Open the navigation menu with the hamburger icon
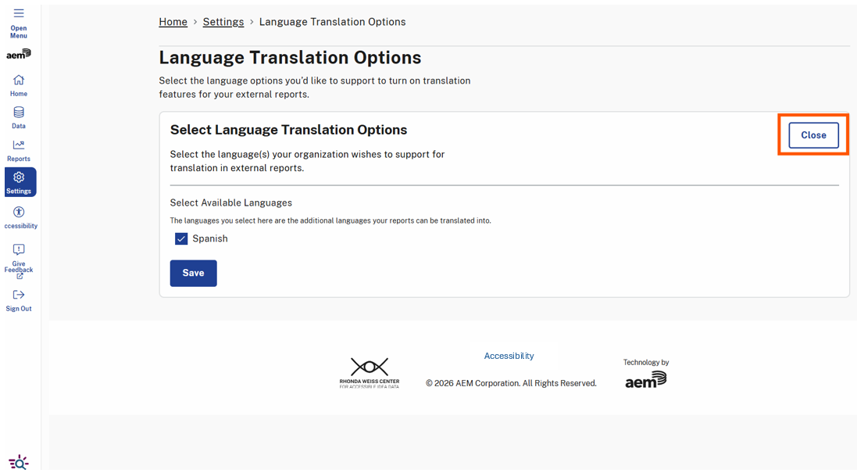The width and height of the screenshot is (857, 473). click(18, 14)
